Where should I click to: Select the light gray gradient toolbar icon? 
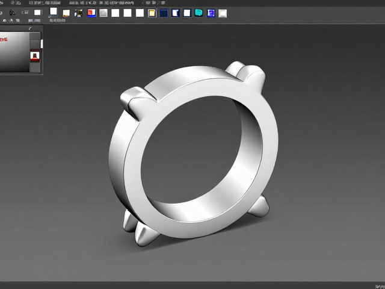[223, 13]
